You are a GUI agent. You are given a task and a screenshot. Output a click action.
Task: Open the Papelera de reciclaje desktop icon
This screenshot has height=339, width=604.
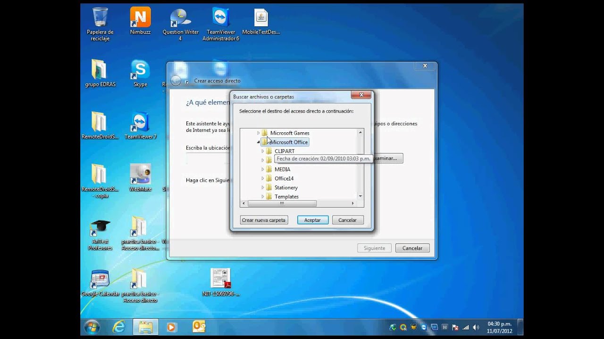100,24
